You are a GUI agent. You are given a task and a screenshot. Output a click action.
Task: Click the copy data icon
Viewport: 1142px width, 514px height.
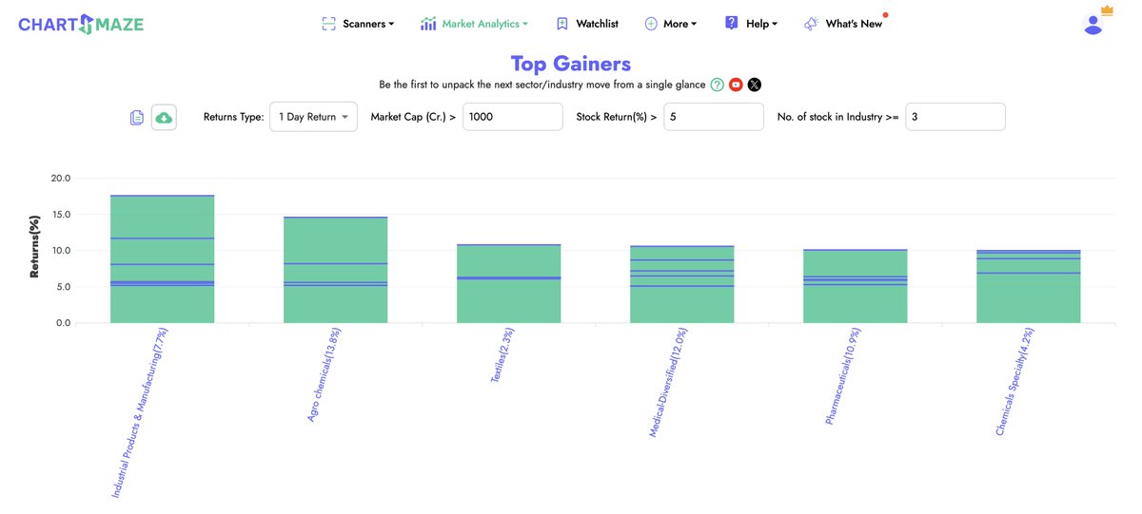point(137,118)
